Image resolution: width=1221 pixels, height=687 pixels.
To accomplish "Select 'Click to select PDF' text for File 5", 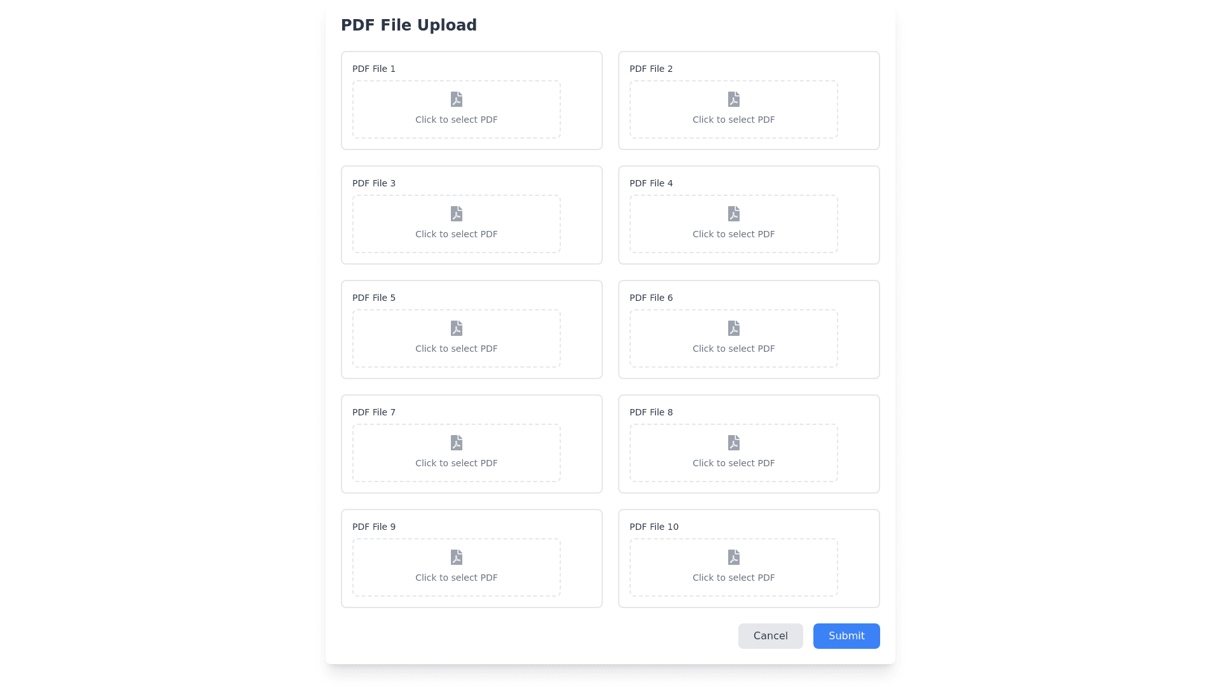I will click(x=457, y=349).
